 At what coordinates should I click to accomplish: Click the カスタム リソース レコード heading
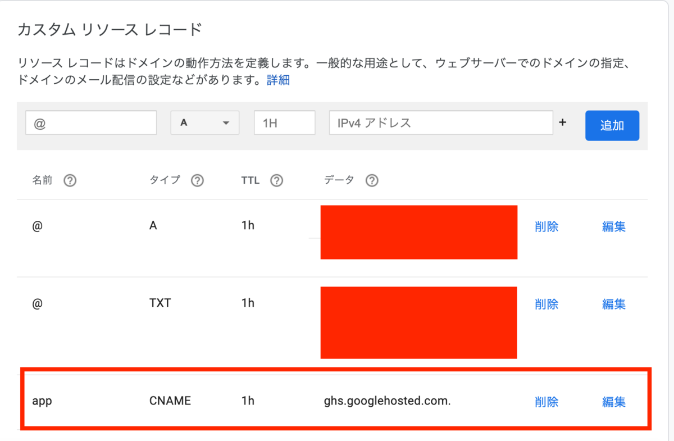tap(110, 30)
